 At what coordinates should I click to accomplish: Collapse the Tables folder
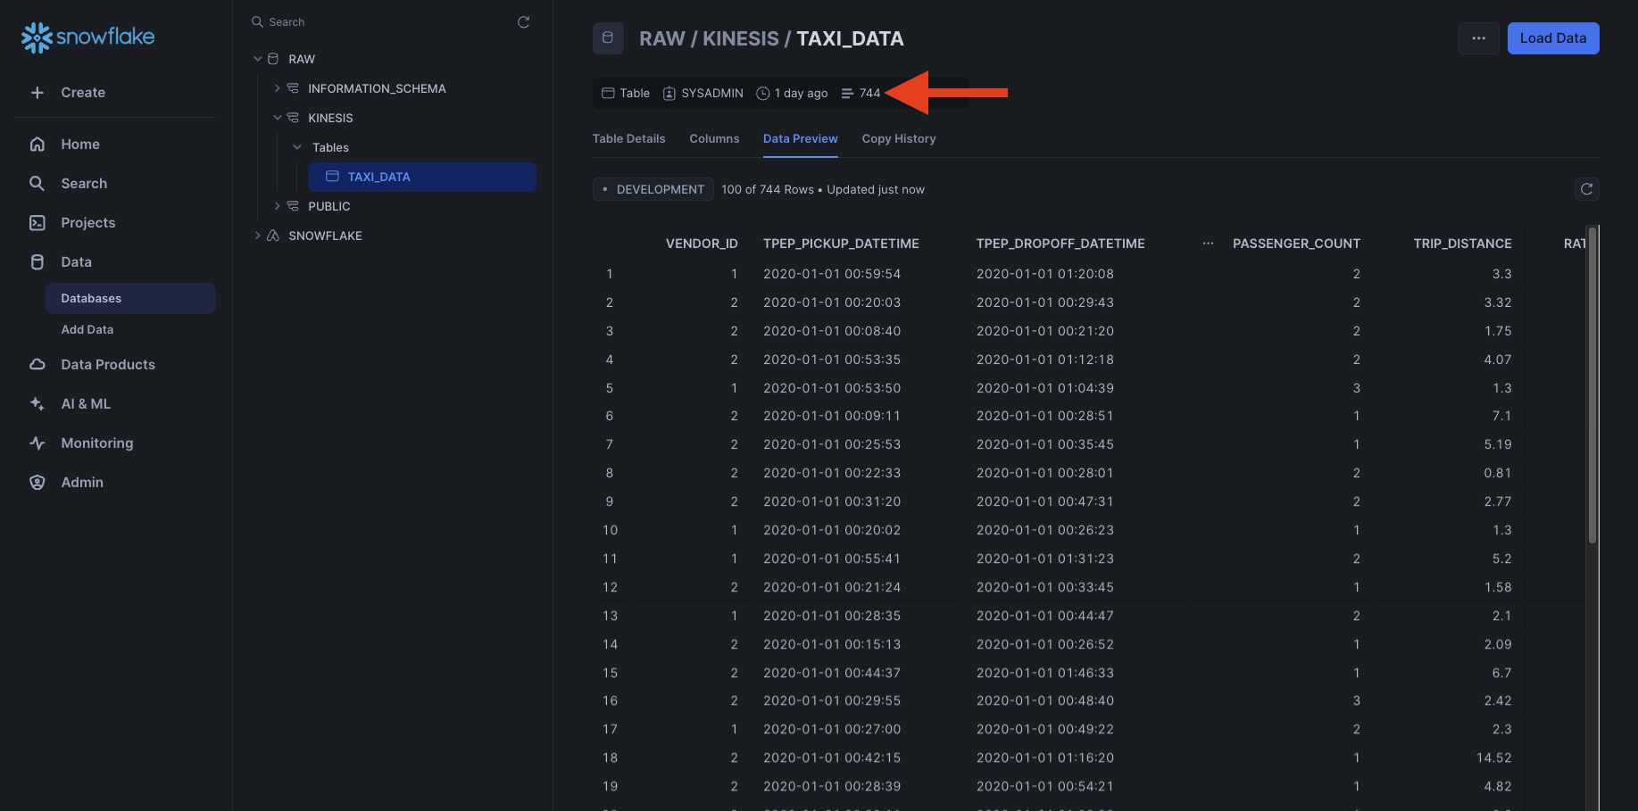297,147
